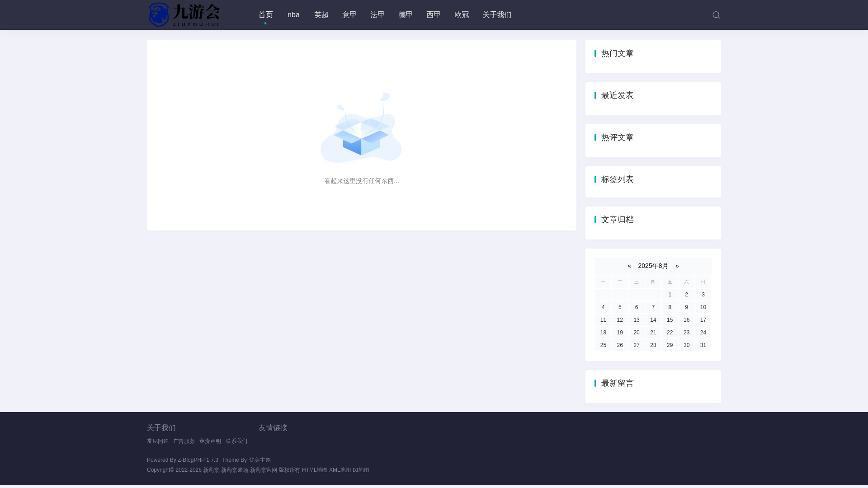Click calendar day 31

(703, 345)
